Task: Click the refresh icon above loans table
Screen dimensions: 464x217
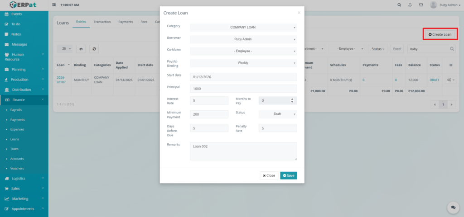Action: click(94, 49)
